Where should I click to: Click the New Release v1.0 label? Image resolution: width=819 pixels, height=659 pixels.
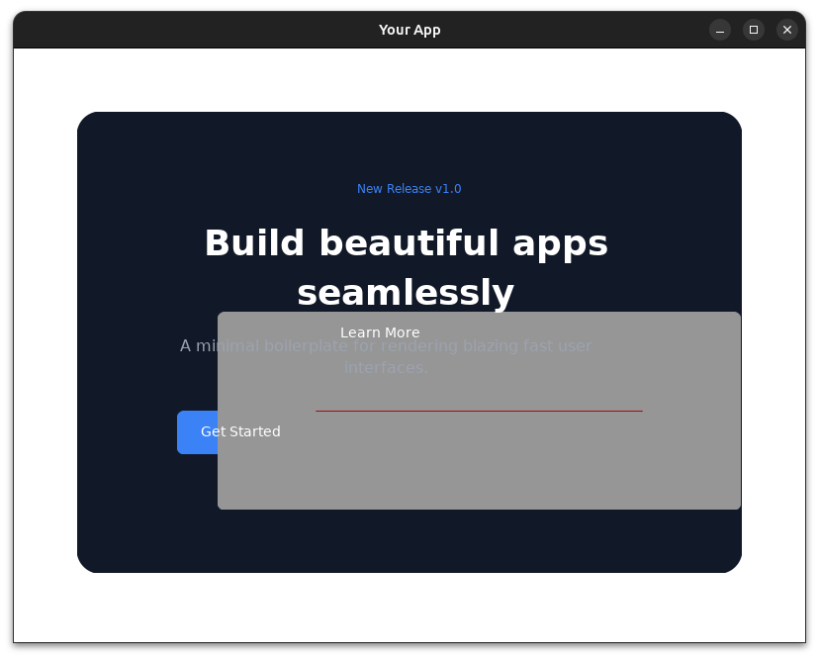click(409, 189)
